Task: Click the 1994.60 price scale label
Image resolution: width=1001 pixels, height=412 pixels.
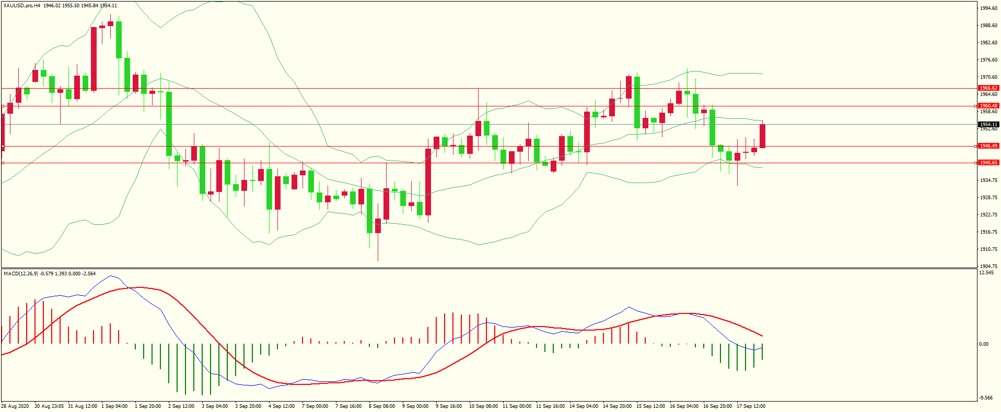Action: pos(989,8)
